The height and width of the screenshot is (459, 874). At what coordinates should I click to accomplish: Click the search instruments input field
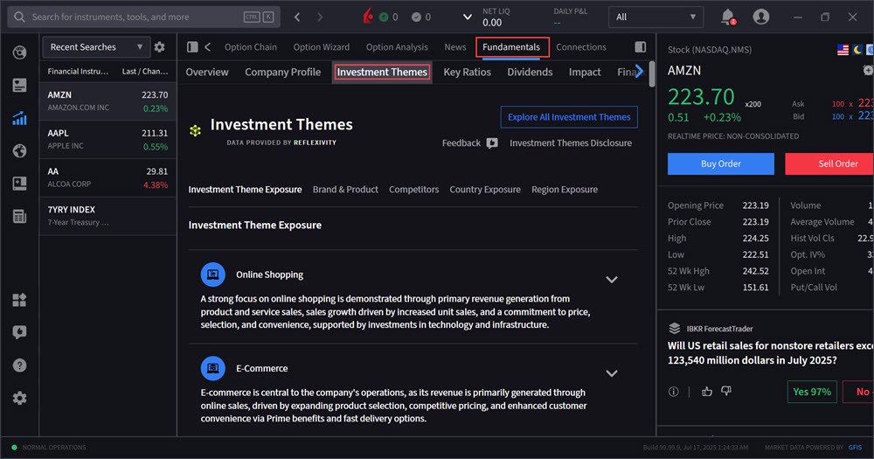point(131,17)
